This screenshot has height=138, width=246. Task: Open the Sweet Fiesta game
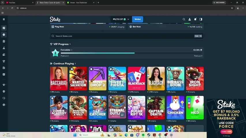pyautogui.click(x=117, y=78)
